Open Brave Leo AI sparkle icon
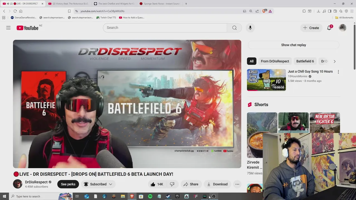This screenshot has width=356, height=200. point(341,11)
